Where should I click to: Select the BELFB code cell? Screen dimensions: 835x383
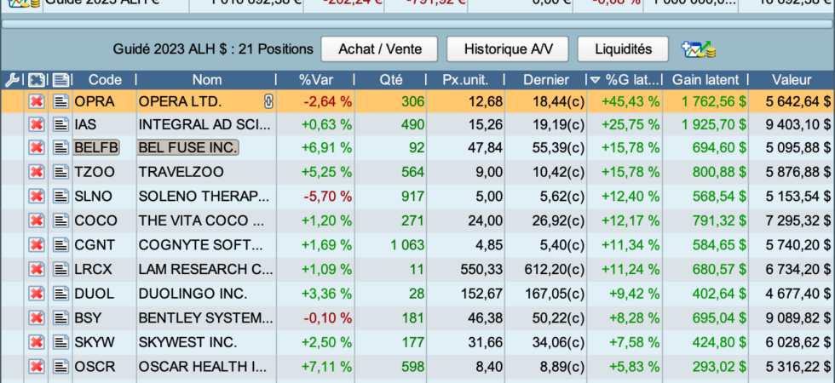96,147
